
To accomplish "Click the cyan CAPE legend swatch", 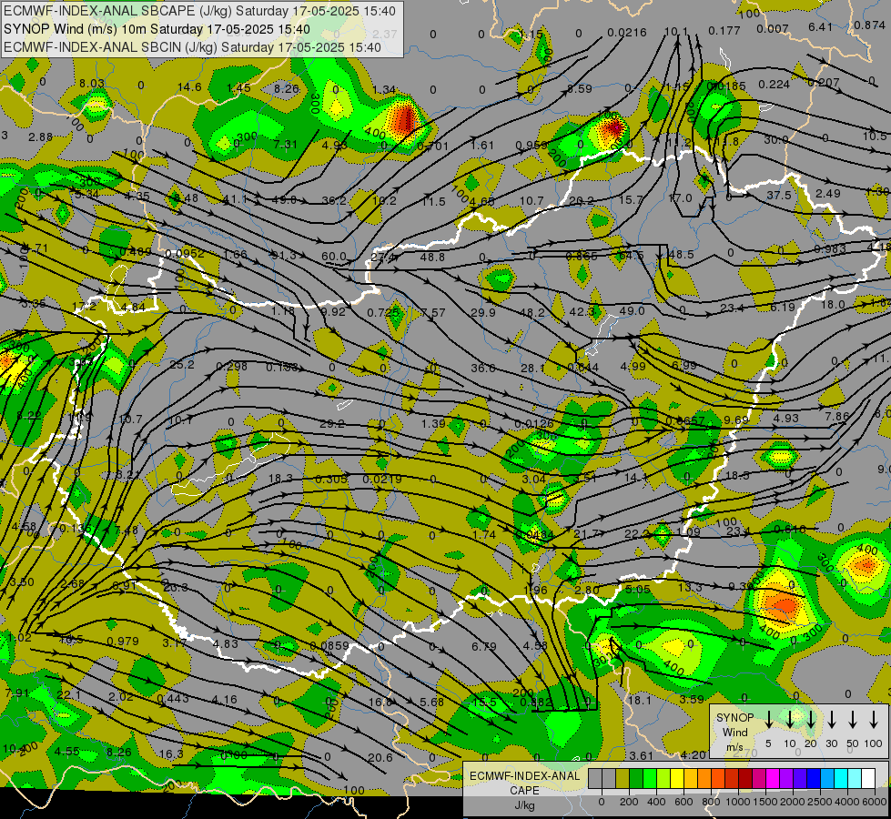I will pos(840,779).
